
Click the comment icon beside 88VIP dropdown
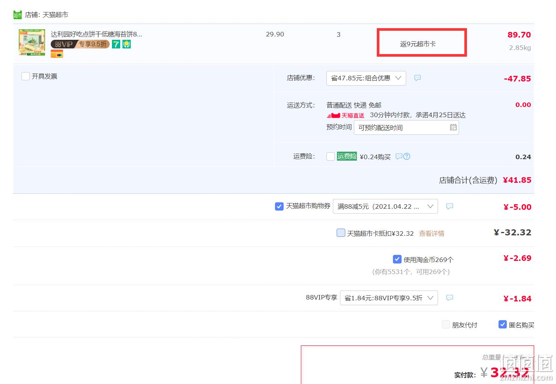[x=449, y=298]
